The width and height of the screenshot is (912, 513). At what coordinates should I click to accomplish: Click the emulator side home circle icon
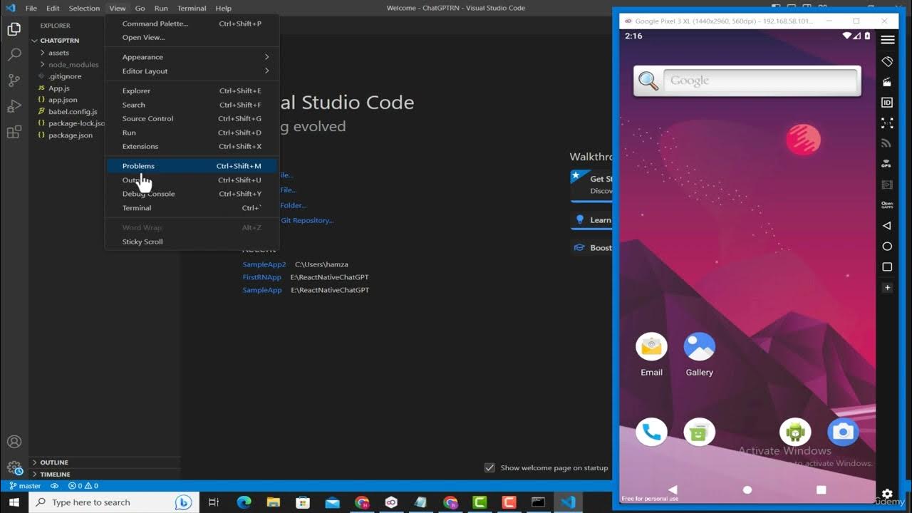click(x=887, y=247)
